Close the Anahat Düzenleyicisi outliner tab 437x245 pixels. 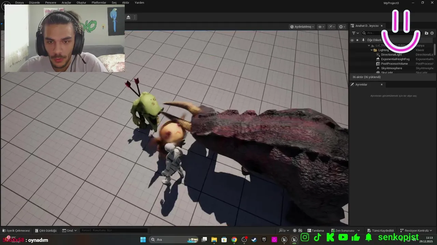(382, 26)
